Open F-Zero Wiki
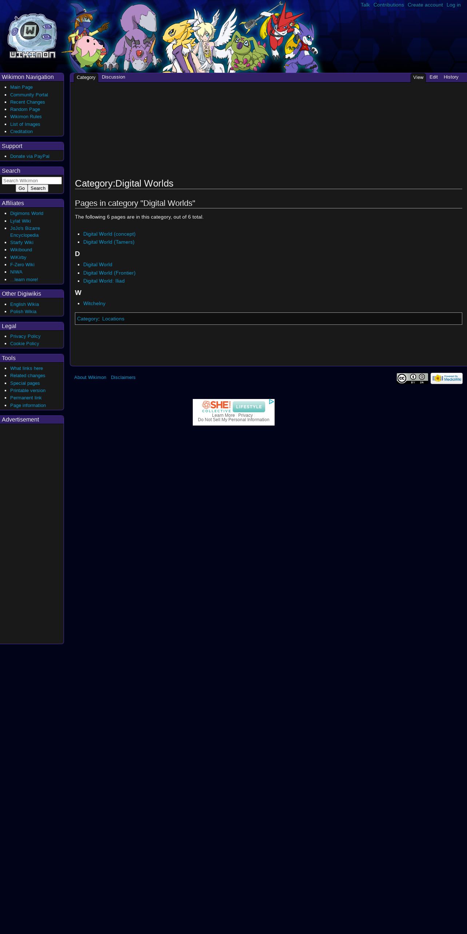Image resolution: width=467 pixels, height=934 pixels. point(22,265)
